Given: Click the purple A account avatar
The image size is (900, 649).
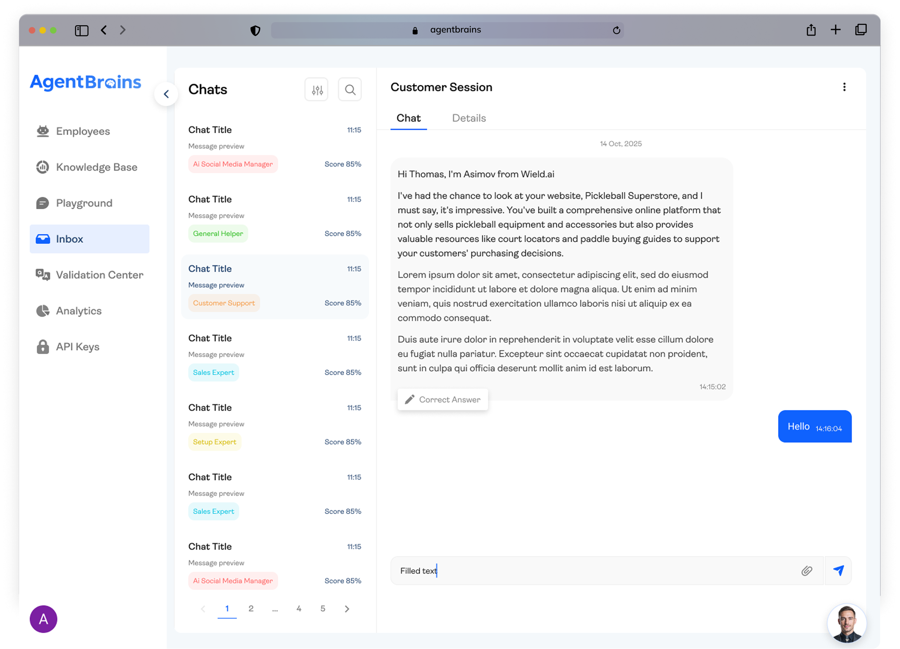Looking at the screenshot, I should click(44, 619).
